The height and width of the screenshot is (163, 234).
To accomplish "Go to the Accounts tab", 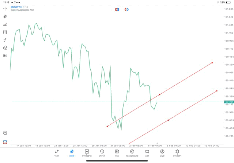I will tap(162, 153).
